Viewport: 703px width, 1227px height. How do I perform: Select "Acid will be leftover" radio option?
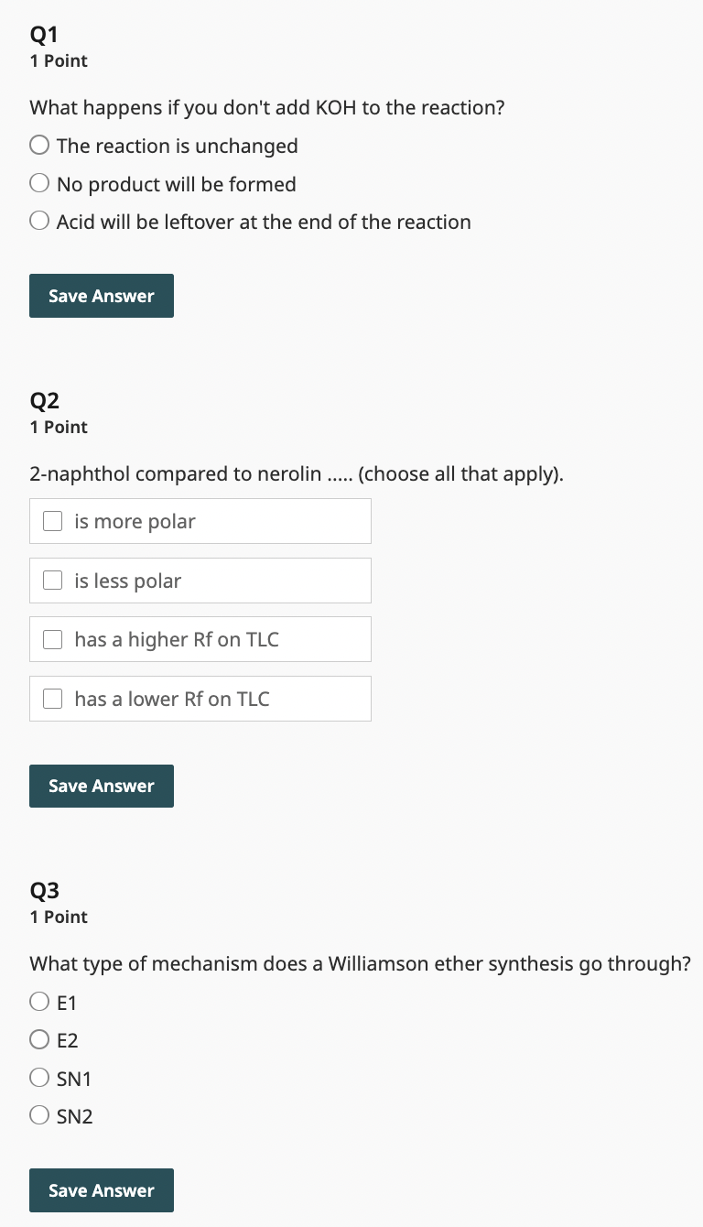[x=39, y=220]
